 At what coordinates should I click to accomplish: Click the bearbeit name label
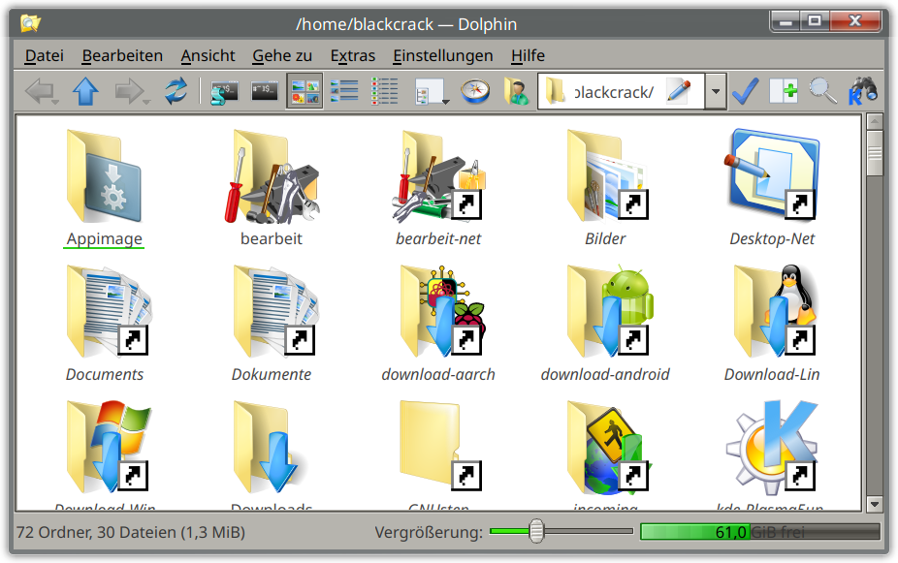(271, 238)
